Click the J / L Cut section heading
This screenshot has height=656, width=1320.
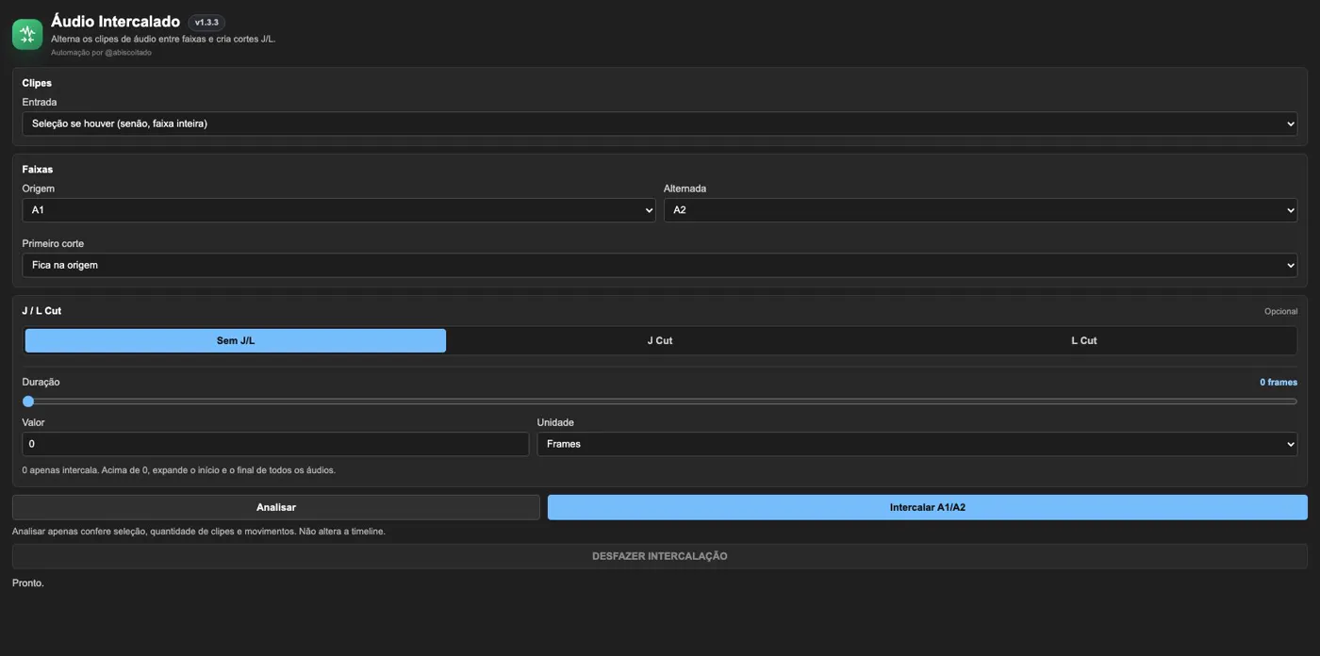click(41, 311)
